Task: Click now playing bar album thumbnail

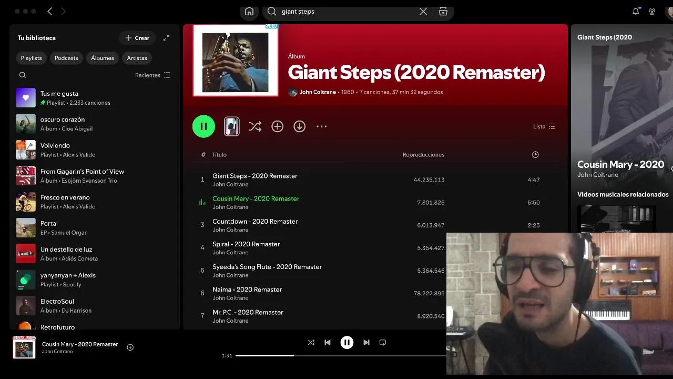Action: tap(24, 347)
